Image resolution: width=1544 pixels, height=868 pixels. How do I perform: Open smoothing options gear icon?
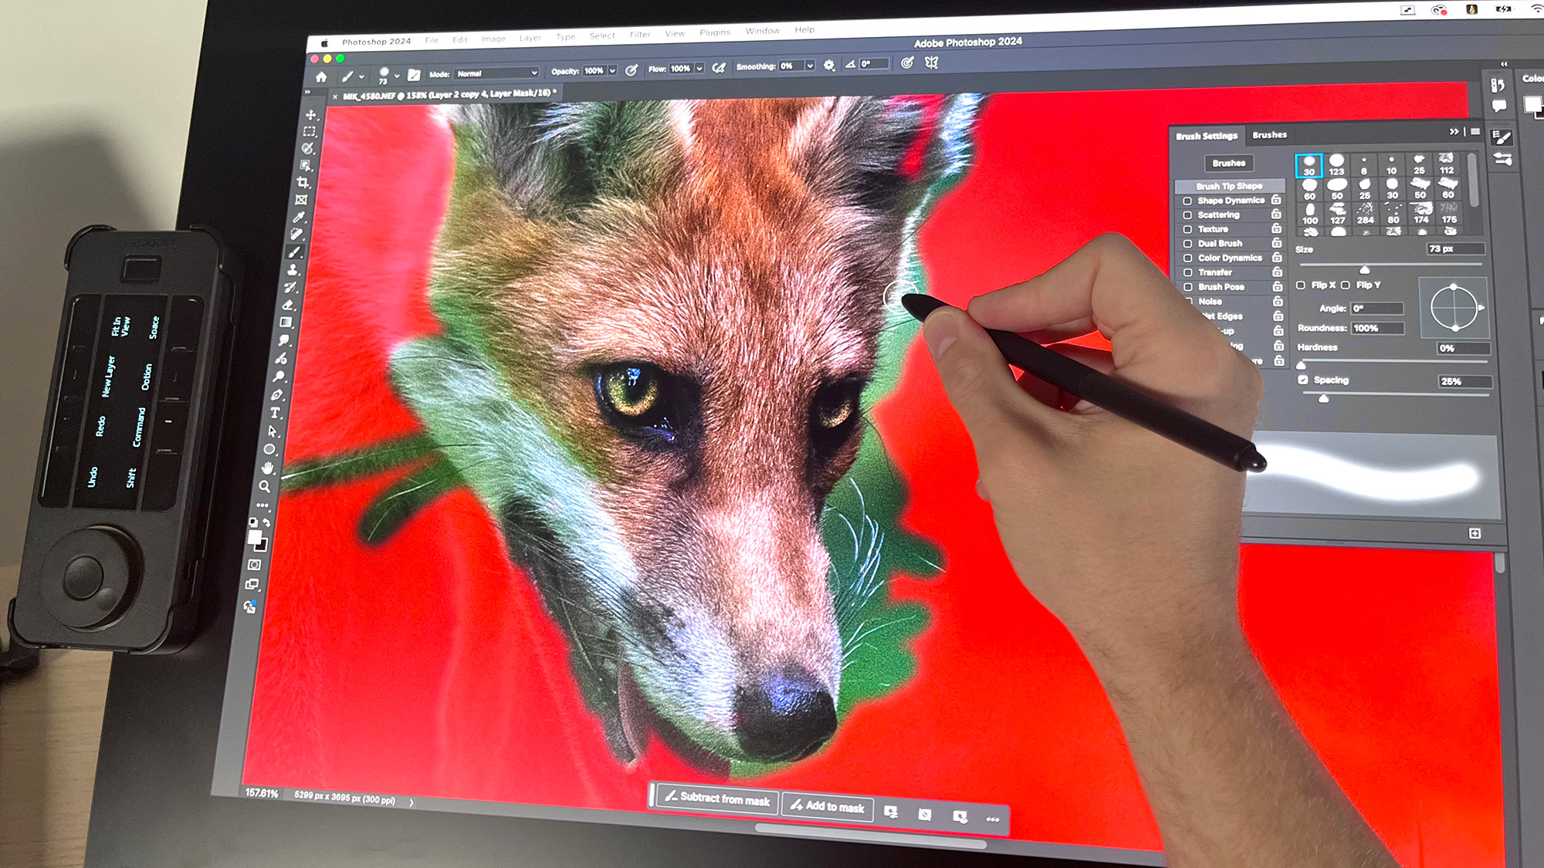pyautogui.click(x=829, y=66)
